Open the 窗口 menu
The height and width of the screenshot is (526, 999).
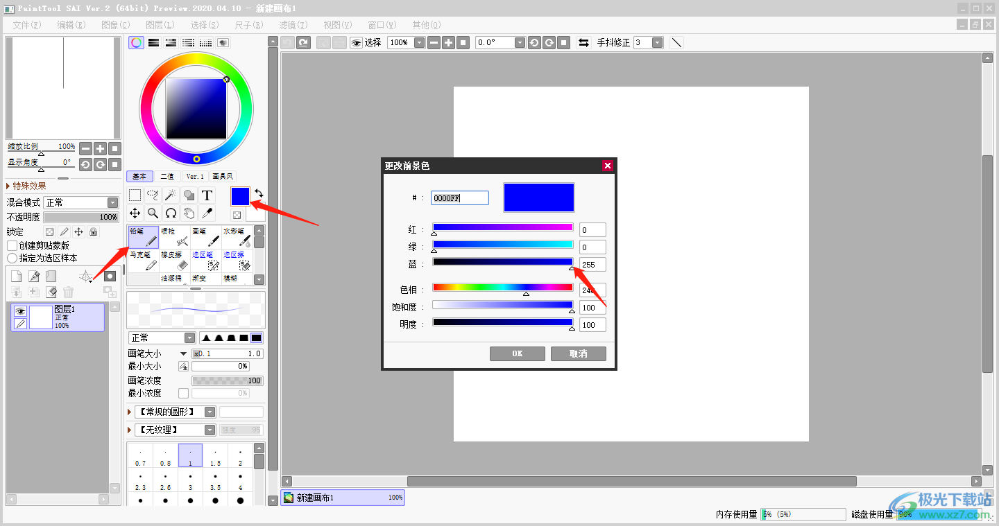[382, 24]
